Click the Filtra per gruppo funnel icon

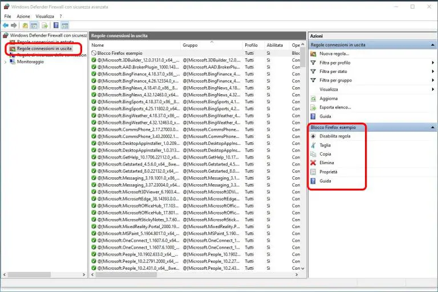click(314, 80)
